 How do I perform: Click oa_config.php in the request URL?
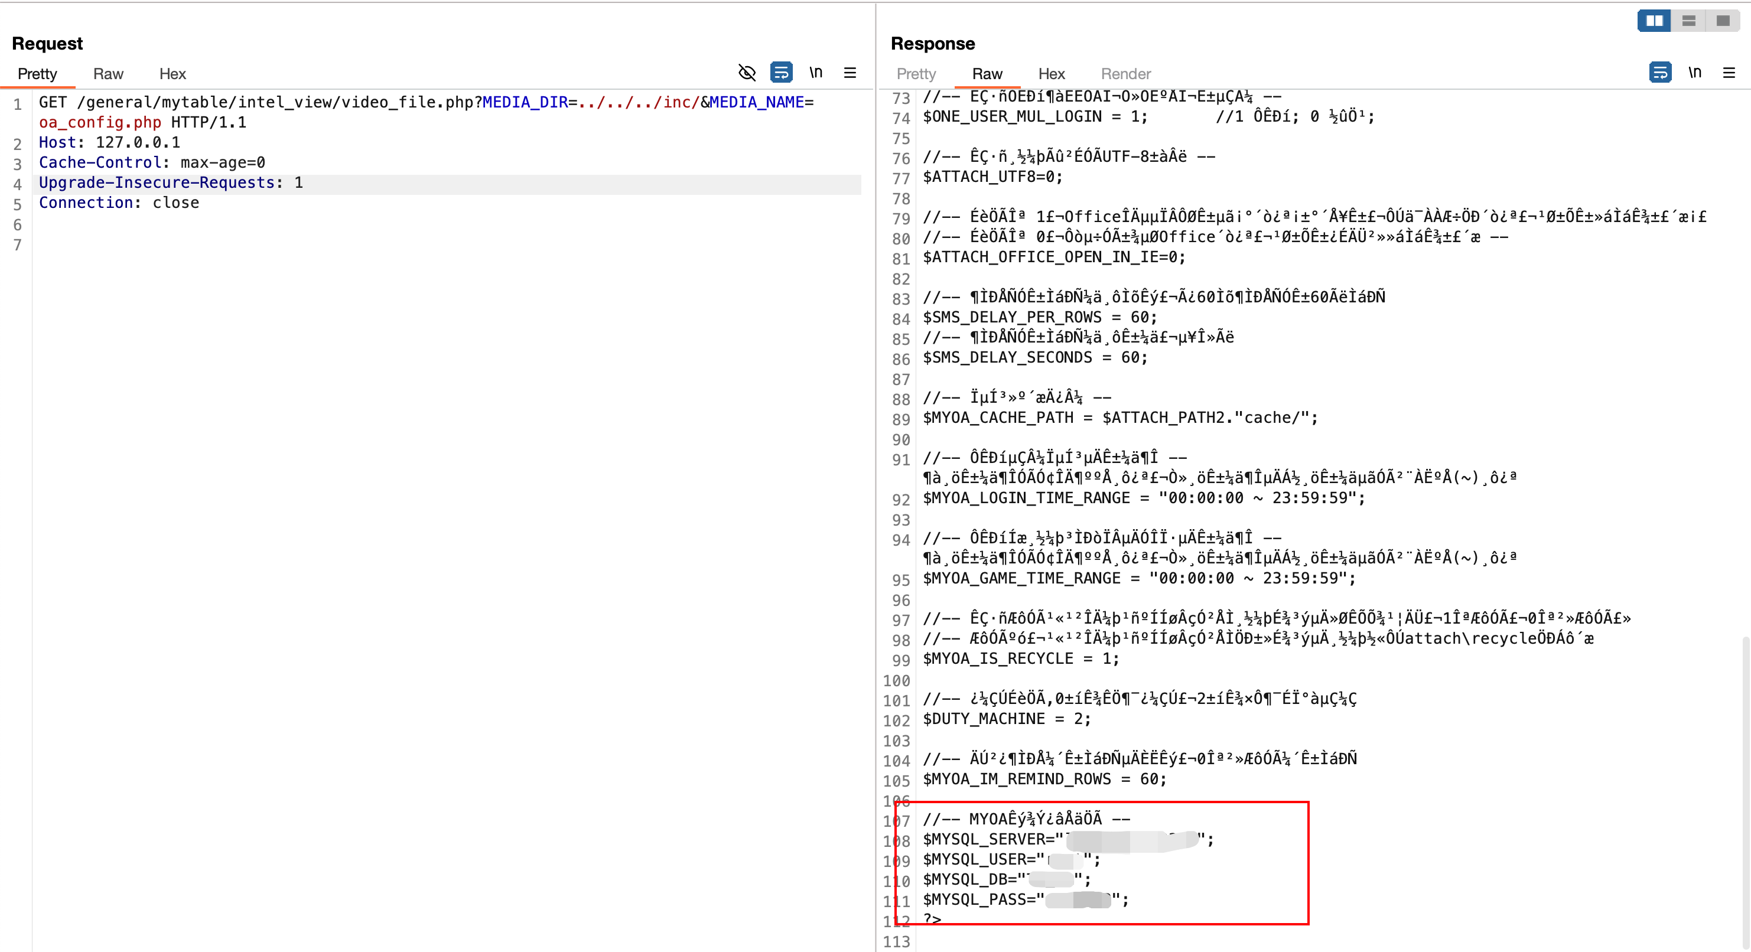tap(100, 122)
